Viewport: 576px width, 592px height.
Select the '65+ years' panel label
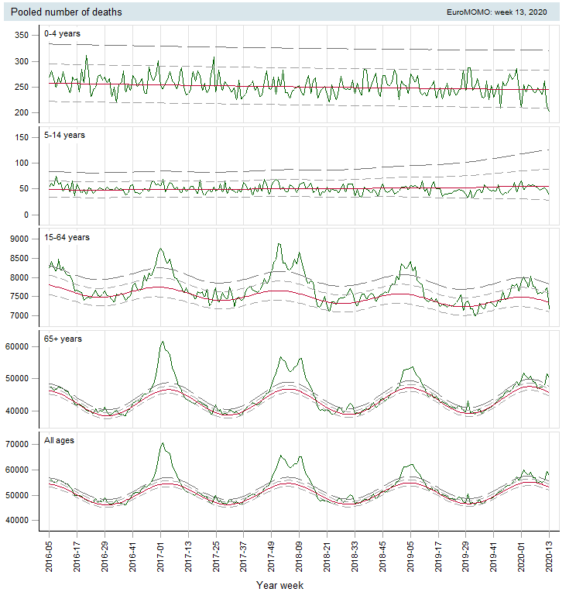(x=63, y=339)
